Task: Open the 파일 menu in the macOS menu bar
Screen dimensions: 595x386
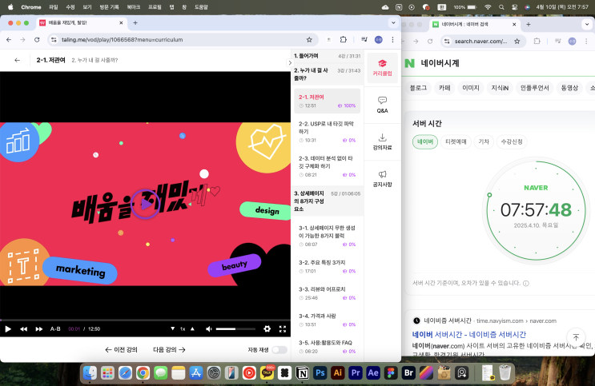Action: [x=54, y=7]
